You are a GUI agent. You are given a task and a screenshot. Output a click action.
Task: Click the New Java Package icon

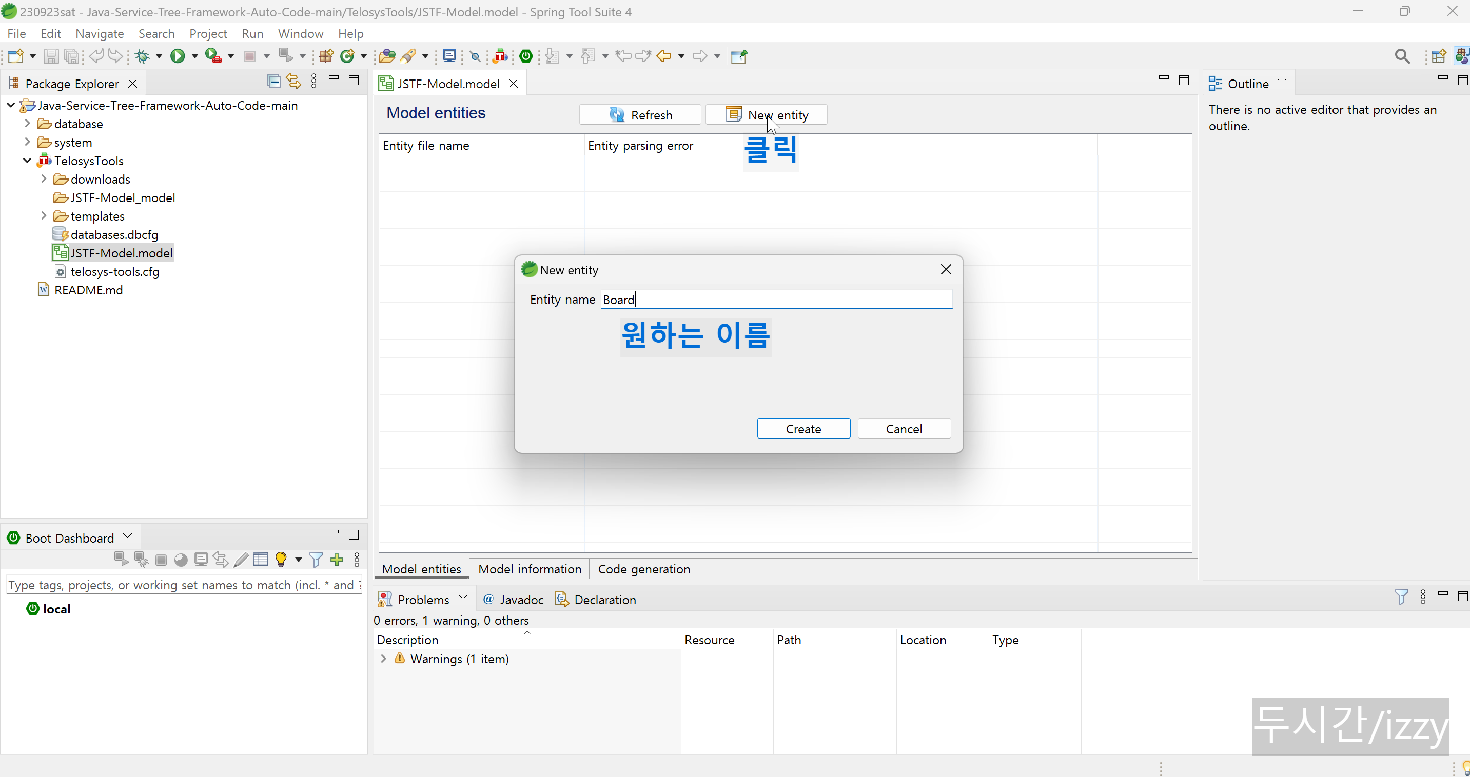click(x=326, y=56)
